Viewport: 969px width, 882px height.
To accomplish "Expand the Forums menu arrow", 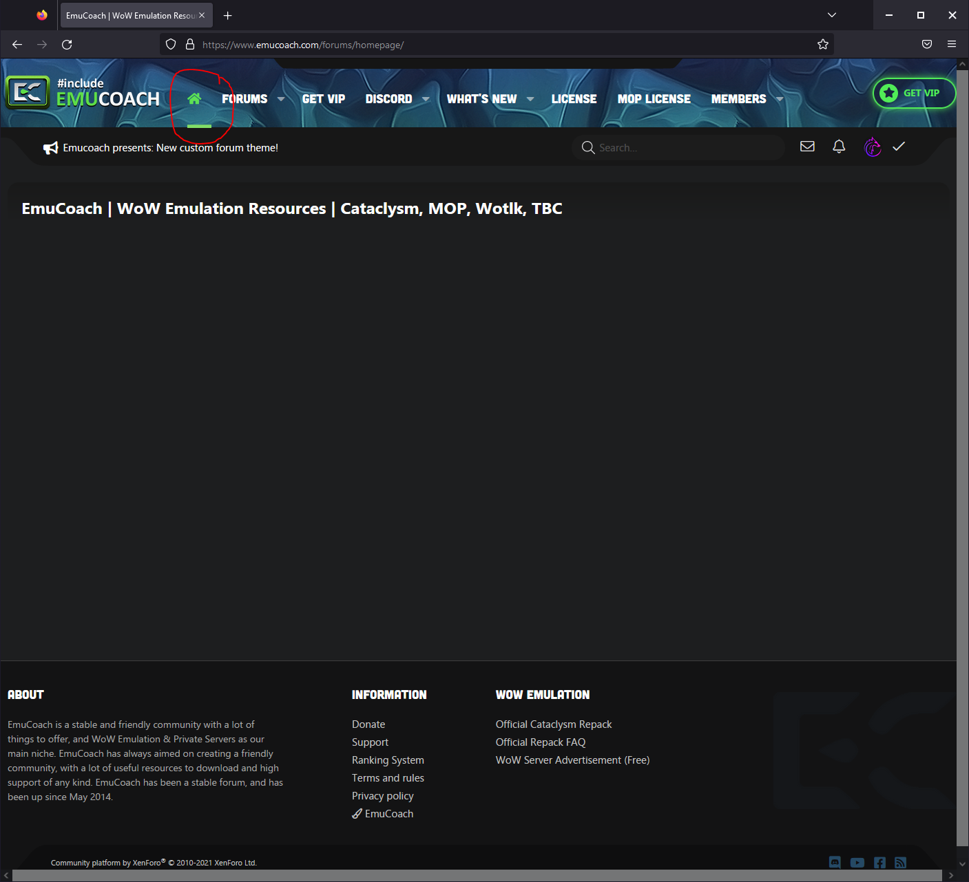I will click(x=281, y=99).
